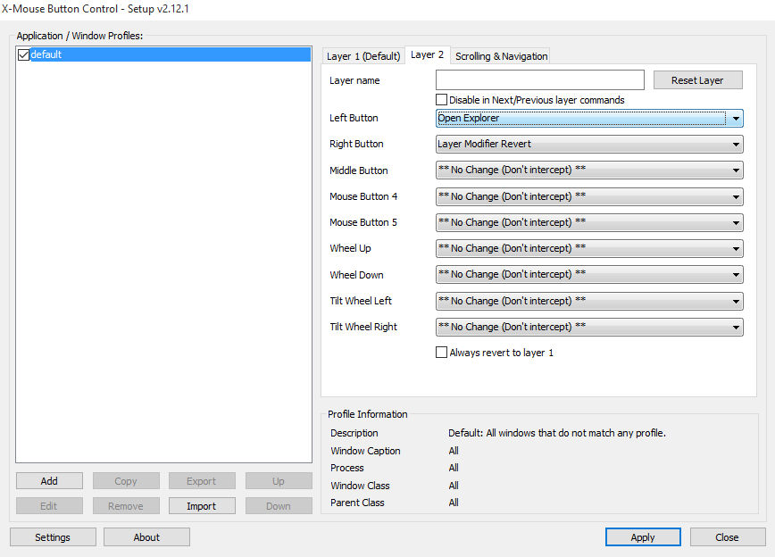Open Settings
The height and width of the screenshot is (557, 775).
[x=53, y=537]
